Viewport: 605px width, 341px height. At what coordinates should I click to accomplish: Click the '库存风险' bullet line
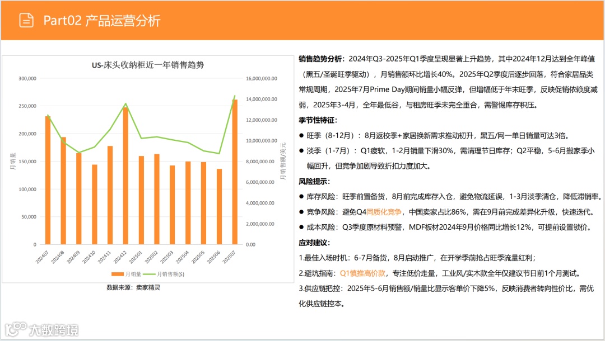tap(450, 197)
